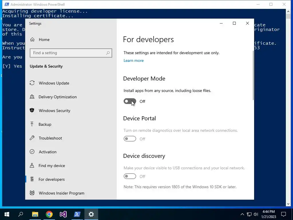Maximize the PowerShell window
Screen dimensions: 293x220
coord(271,4)
